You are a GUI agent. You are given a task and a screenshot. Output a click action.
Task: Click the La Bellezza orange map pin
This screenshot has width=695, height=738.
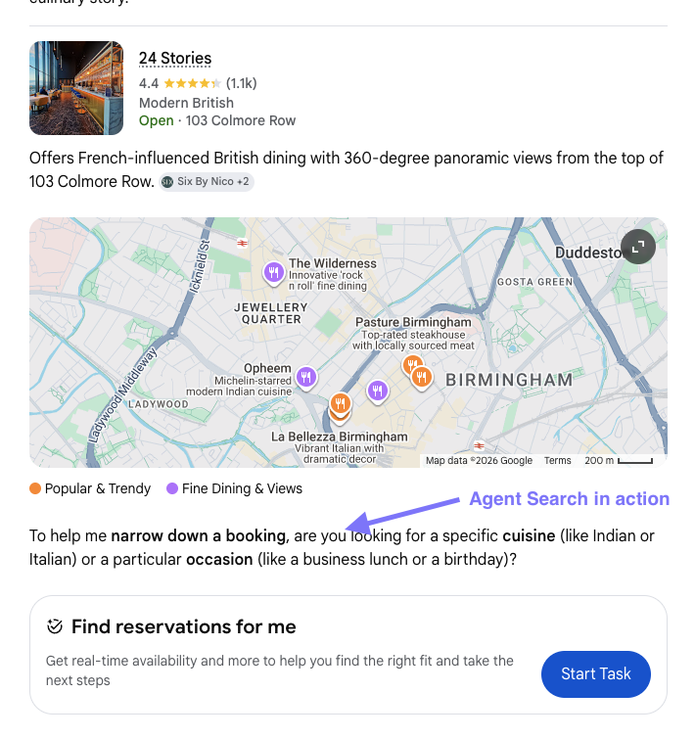point(340,403)
